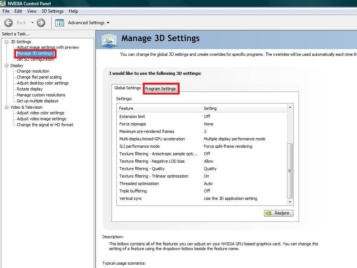
Task: Select Texture filtering - Quality row
Action: (202, 169)
